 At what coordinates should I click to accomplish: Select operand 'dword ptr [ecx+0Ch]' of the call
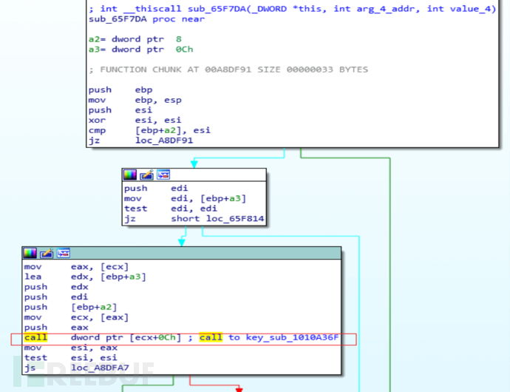126,337
